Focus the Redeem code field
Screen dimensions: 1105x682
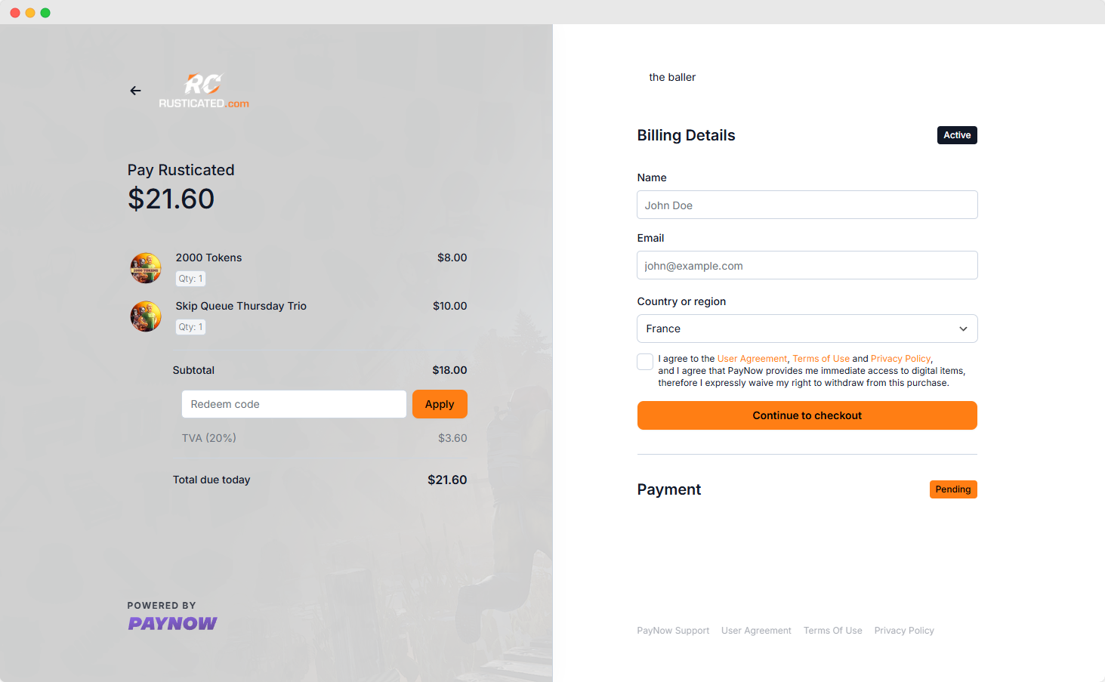[x=294, y=404]
